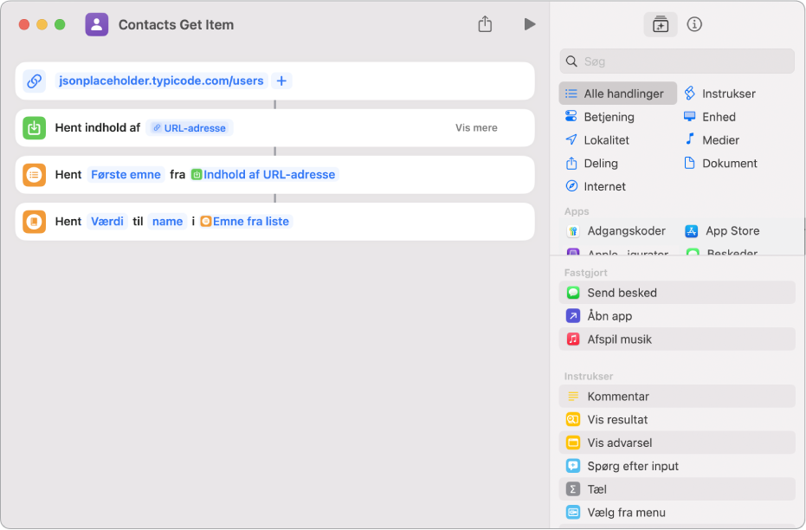Select Instrukser category
The image size is (806, 530).
tap(719, 94)
